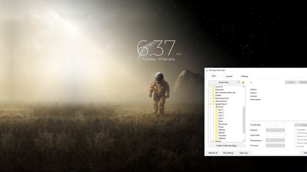Click the Display monitor button
Viewport: 307px width, 172px height.
pos(301,125)
